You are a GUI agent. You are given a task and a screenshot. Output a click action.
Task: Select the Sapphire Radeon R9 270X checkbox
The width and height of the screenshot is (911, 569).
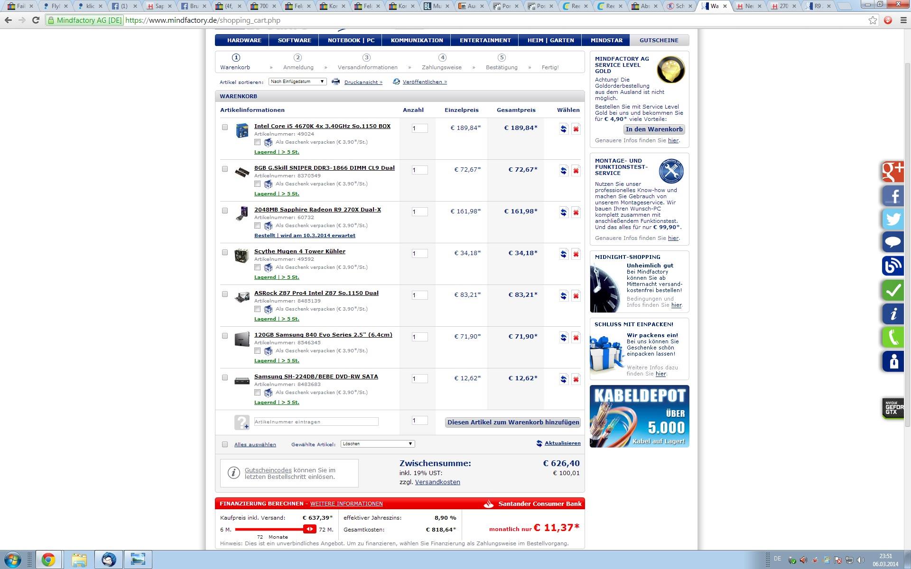point(225,211)
